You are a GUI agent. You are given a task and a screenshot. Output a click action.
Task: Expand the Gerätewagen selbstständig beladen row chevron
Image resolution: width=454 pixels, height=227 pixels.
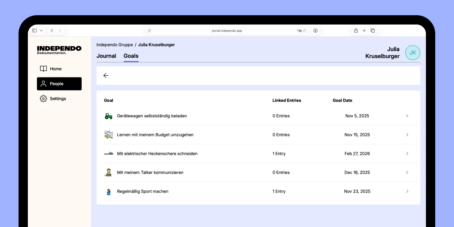click(407, 116)
